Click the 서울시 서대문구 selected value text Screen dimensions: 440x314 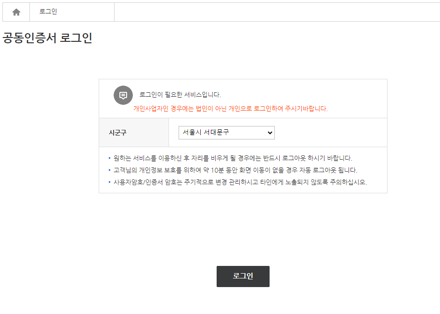click(206, 132)
